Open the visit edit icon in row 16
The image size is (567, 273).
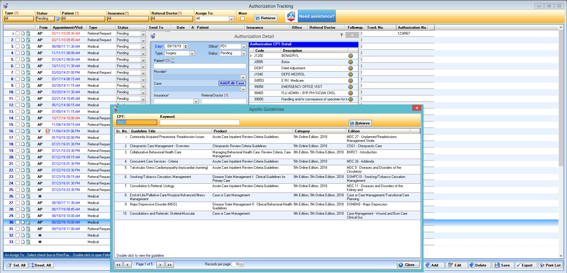[x=48, y=131]
